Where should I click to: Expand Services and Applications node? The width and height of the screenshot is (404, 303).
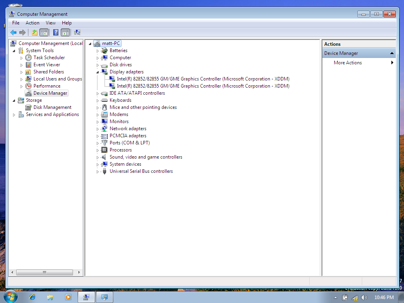pyautogui.click(x=14, y=115)
